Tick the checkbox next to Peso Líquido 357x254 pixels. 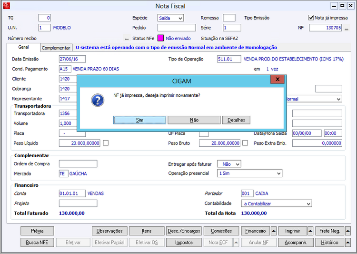click(106, 143)
